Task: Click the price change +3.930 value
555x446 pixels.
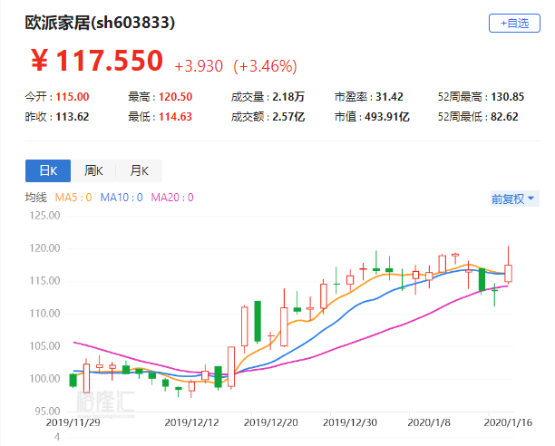Action: [x=199, y=66]
